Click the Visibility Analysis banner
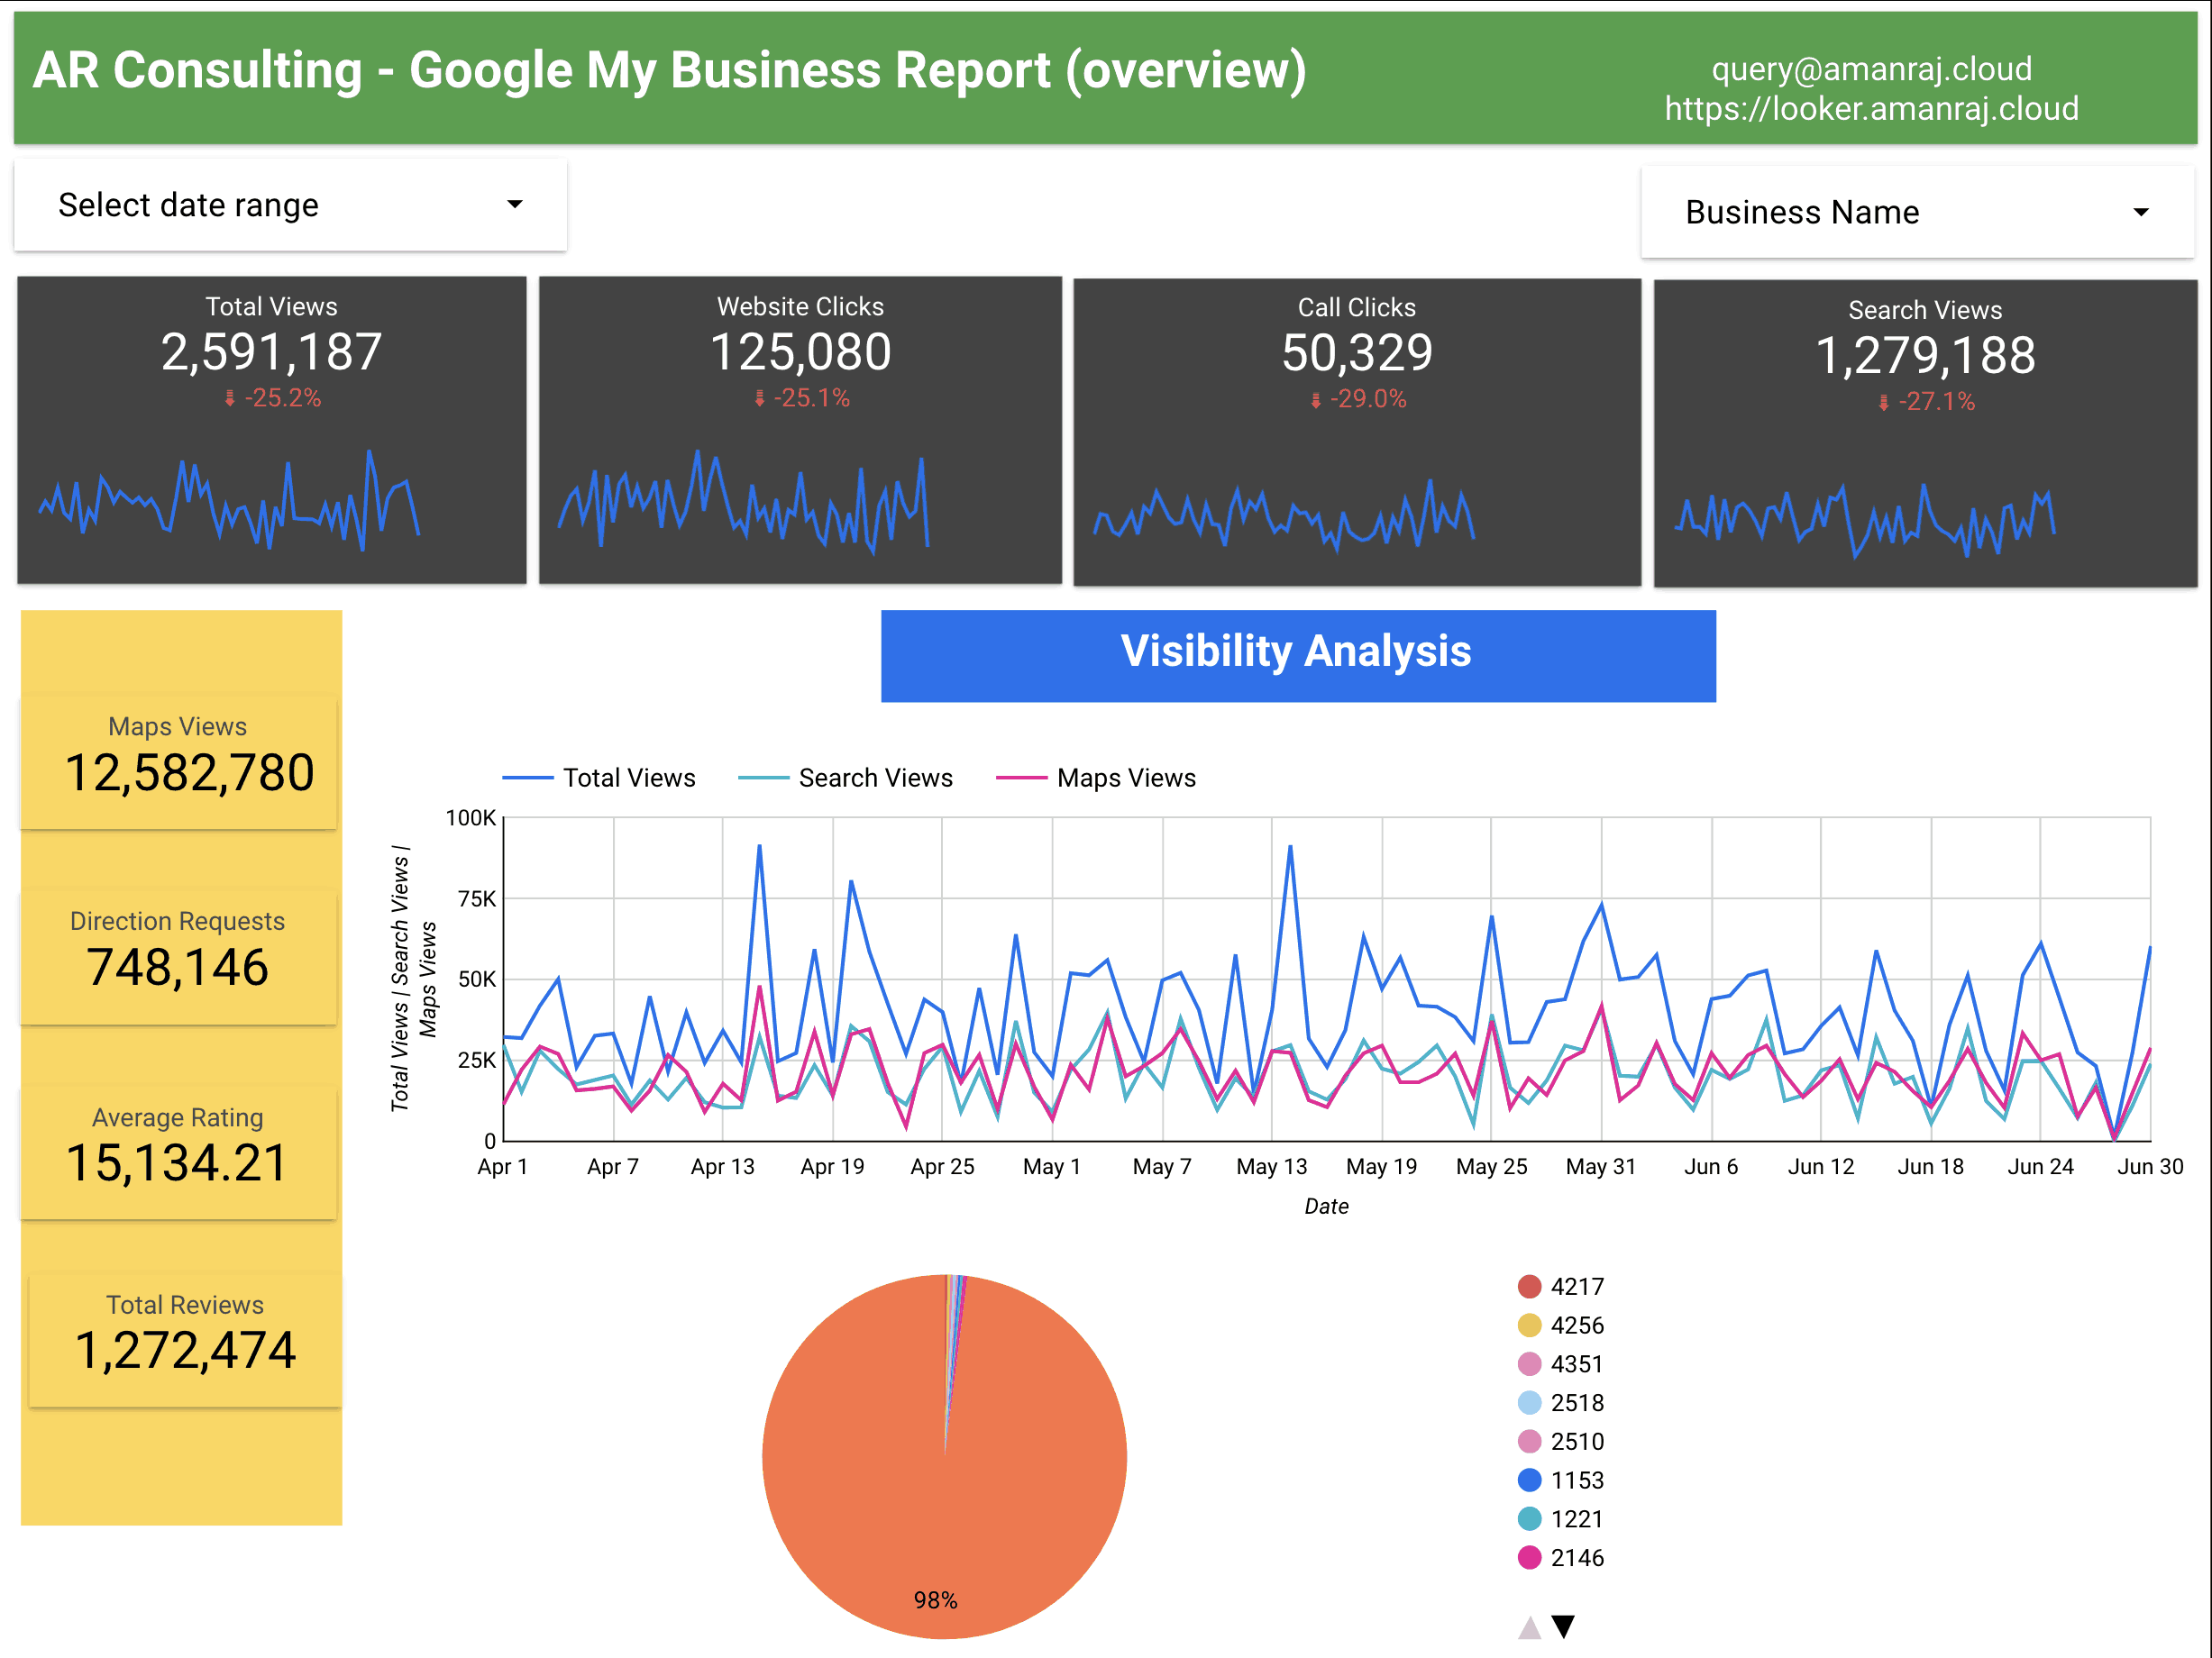Image resolution: width=2212 pixels, height=1658 pixels. click(x=1297, y=652)
